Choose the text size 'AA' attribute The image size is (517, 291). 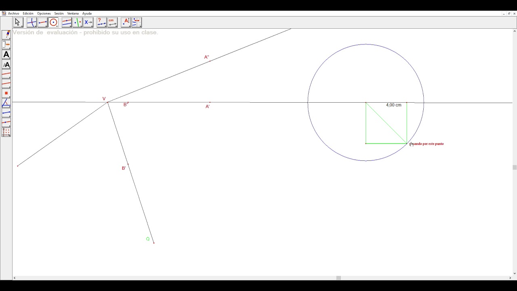click(6, 64)
